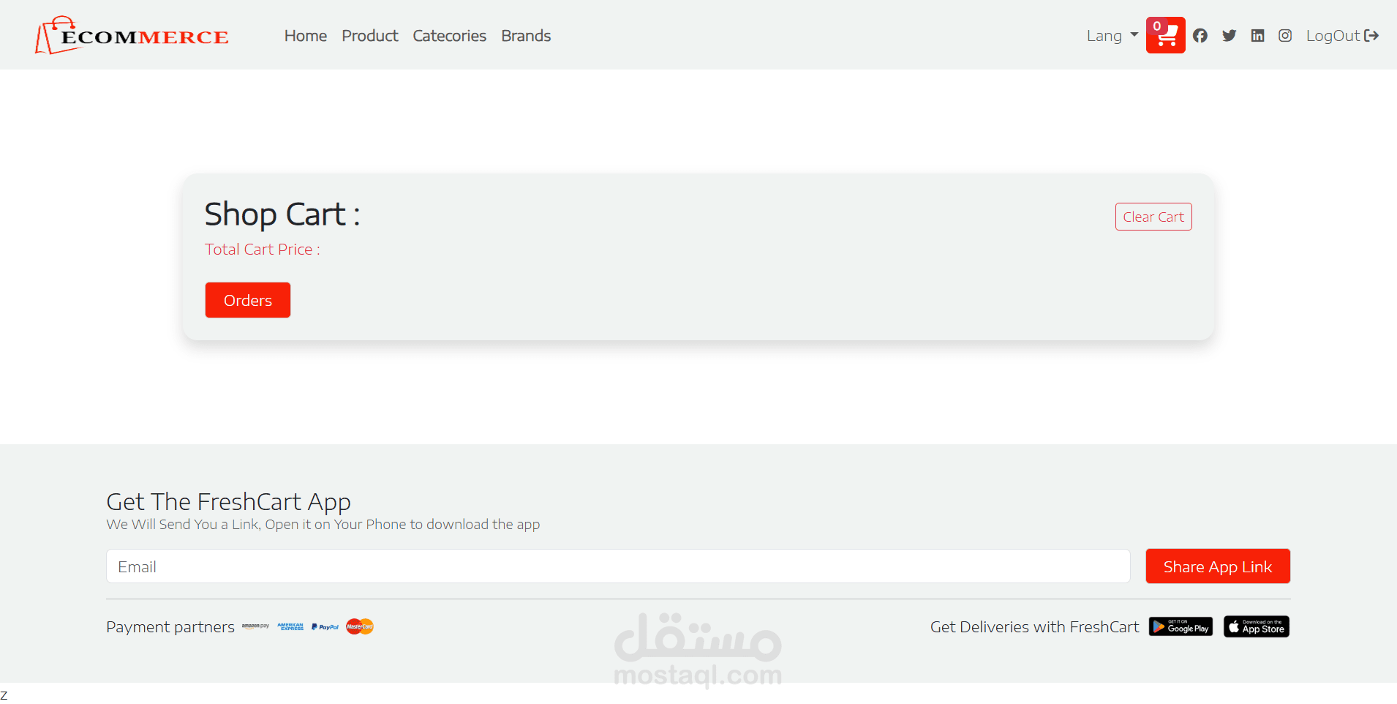Viewport: 1397px width, 704px height.
Task: Expand the Lang dropdown
Action: (1112, 36)
